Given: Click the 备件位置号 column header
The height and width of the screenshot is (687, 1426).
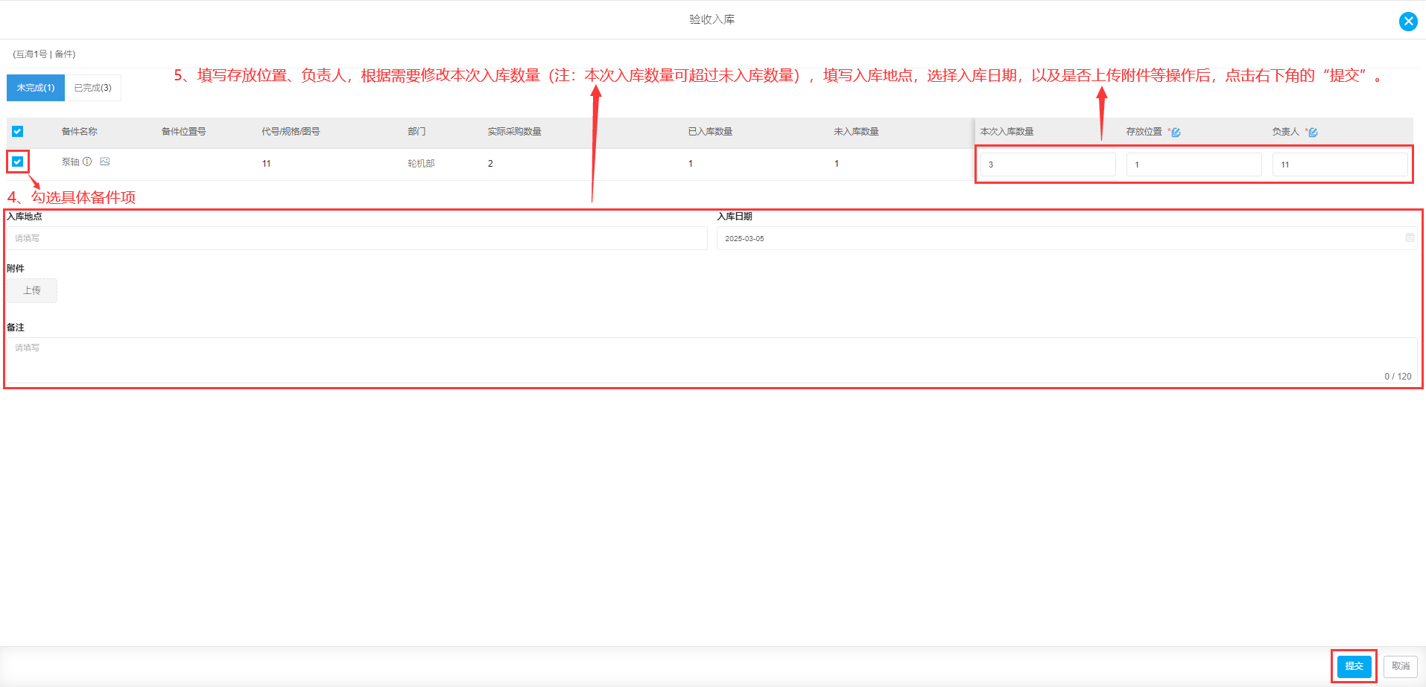Looking at the screenshot, I should coord(184,132).
